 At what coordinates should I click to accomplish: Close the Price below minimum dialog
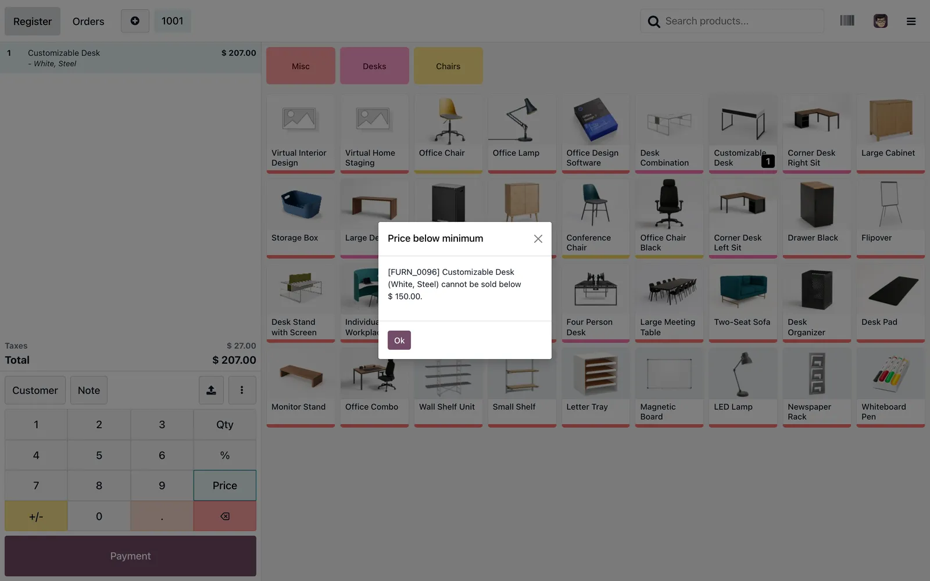tap(538, 239)
